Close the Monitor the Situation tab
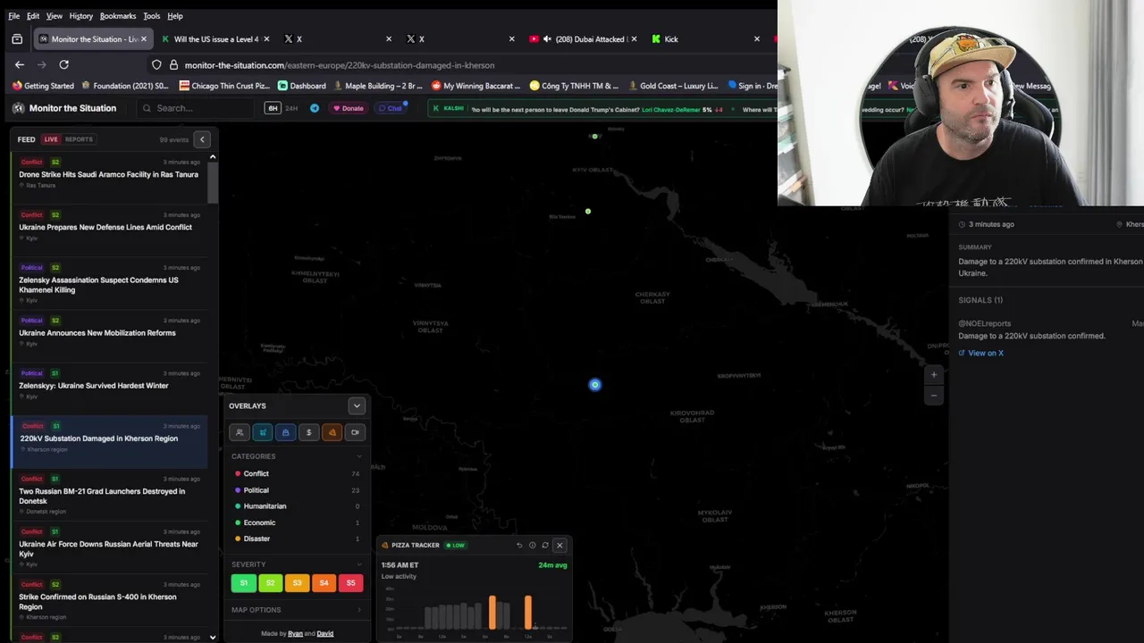This screenshot has height=643, width=1144. 143,39
